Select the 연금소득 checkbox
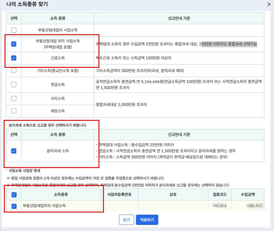 (x=14, y=84)
